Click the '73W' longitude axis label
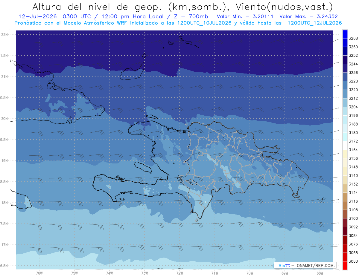The width and height of the screenshot is (359, 277). 144,273
